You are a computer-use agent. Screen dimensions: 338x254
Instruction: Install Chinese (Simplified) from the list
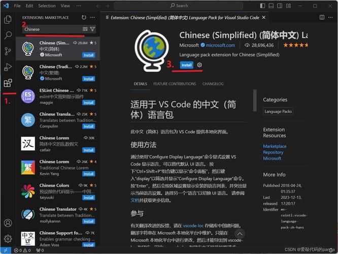[x=89, y=55]
